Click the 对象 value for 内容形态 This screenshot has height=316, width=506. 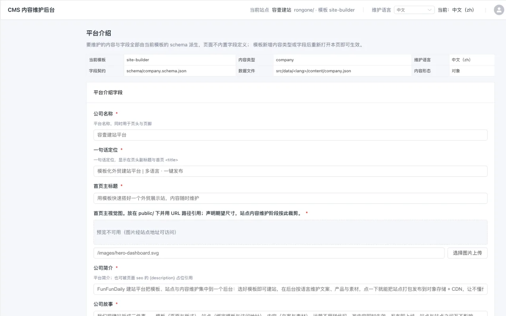456,71
